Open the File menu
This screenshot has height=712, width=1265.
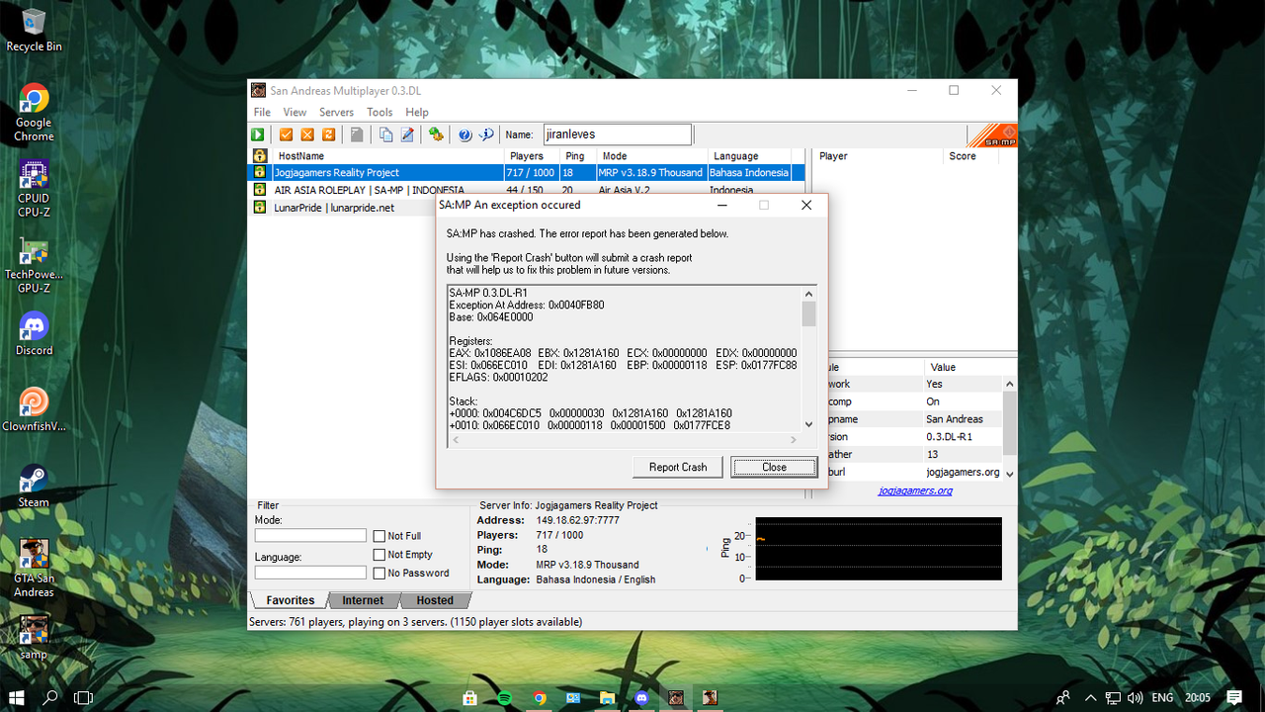coord(262,112)
